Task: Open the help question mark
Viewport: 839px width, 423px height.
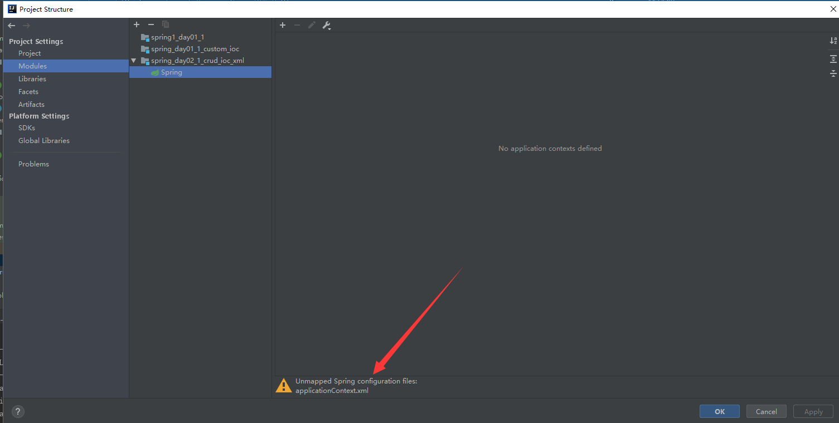Action: [18, 411]
